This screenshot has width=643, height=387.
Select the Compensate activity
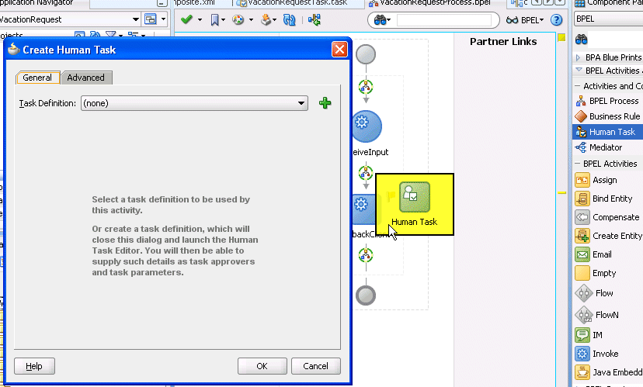(608, 217)
